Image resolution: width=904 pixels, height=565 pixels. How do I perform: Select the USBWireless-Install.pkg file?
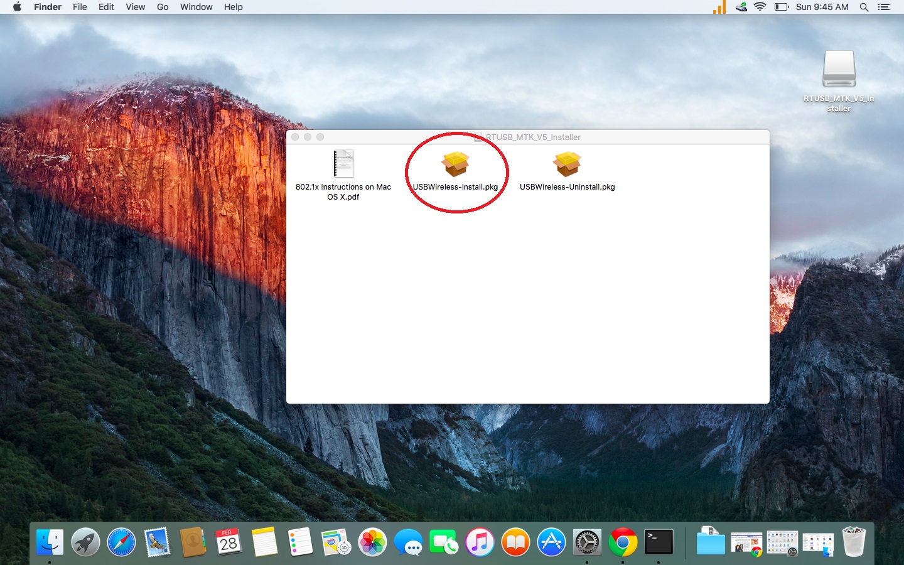pos(455,166)
